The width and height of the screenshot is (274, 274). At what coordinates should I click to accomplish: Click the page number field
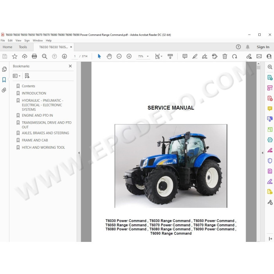coord(75,56)
